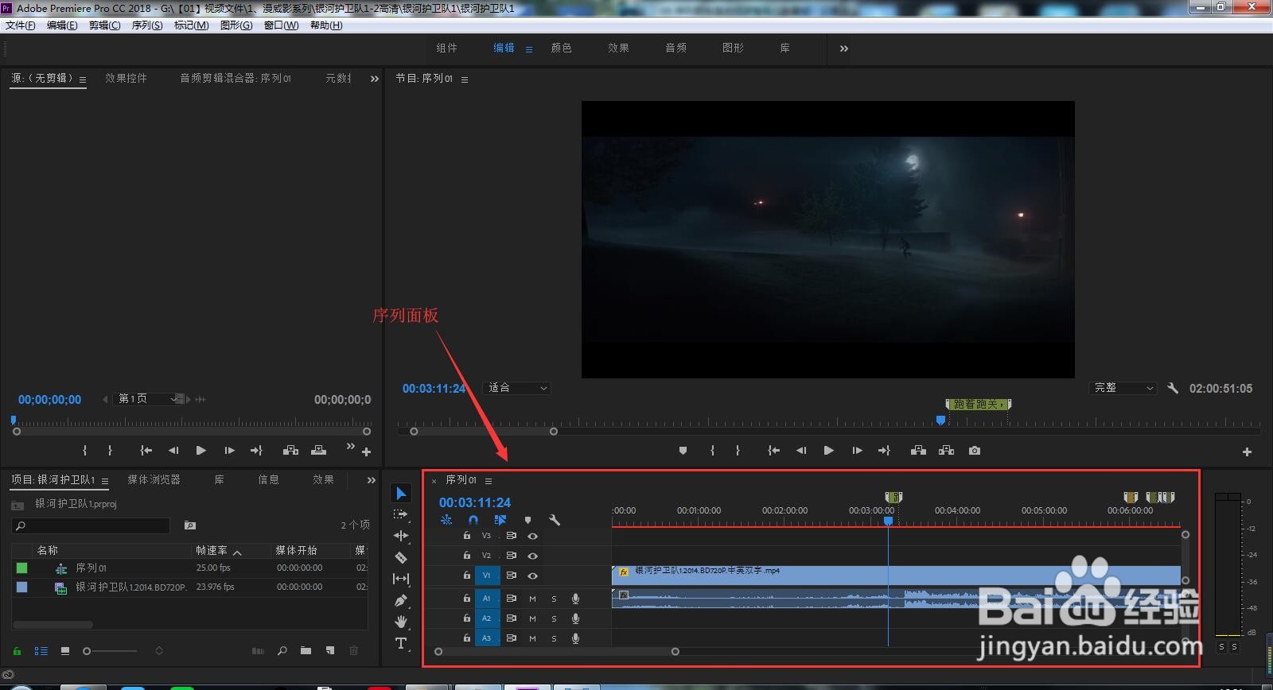Solo audio track A2
This screenshot has width=1273, height=690.
pos(554,618)
